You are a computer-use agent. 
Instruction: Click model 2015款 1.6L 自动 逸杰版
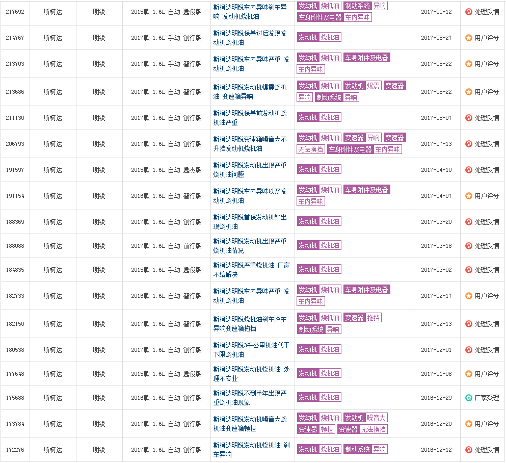coord(166,170)
